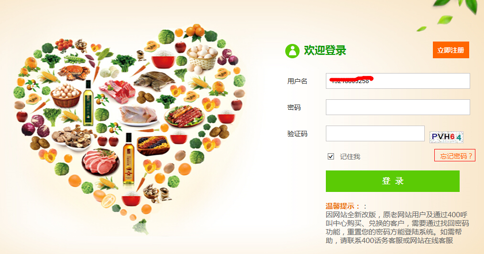Click the 欢迎登录 heading
The height and width of the screenshot is (254, 484).
(325, 50)
